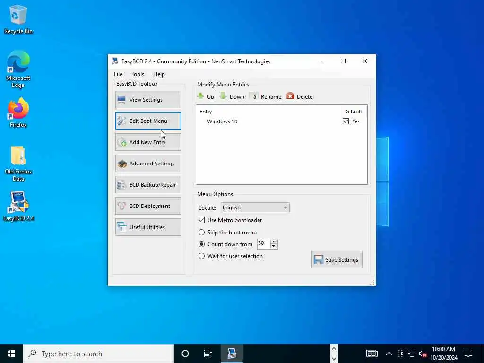The image size is (484, 363).
Task: Select Edit Boot Menu button
Action: tap(148, 121)
